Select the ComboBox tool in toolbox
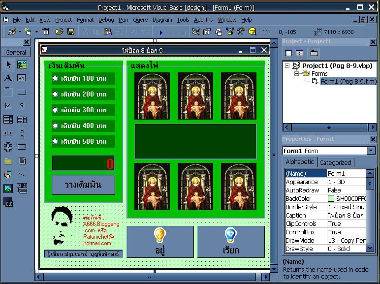Viewport: 380px width, 284px height. coord(8,120)
